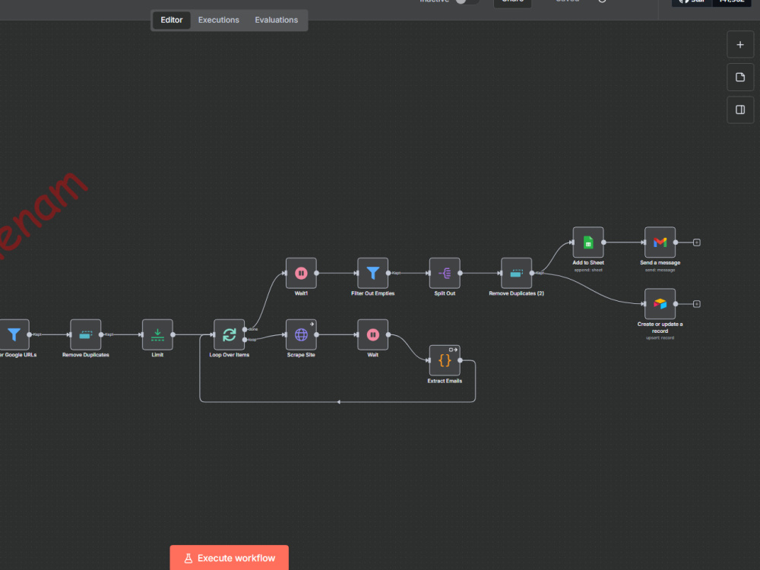The height and width of the screenshot is (570, 760).
Task: Select the Filter Google URLs node
Action: click(14, 334)
